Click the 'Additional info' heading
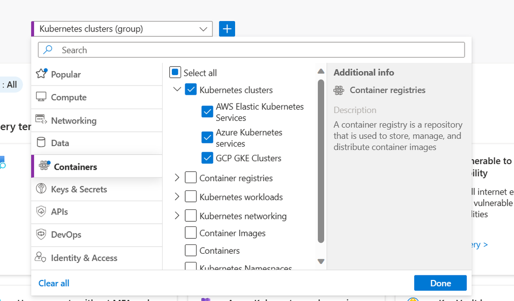 point(364,73)
